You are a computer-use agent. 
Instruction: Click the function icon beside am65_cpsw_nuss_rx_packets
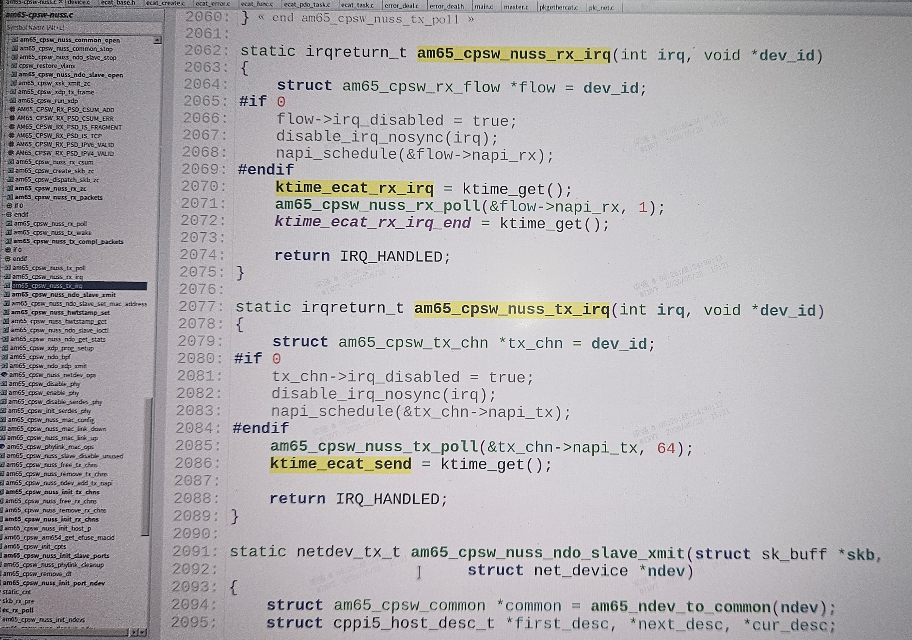[x=10, y=197]
